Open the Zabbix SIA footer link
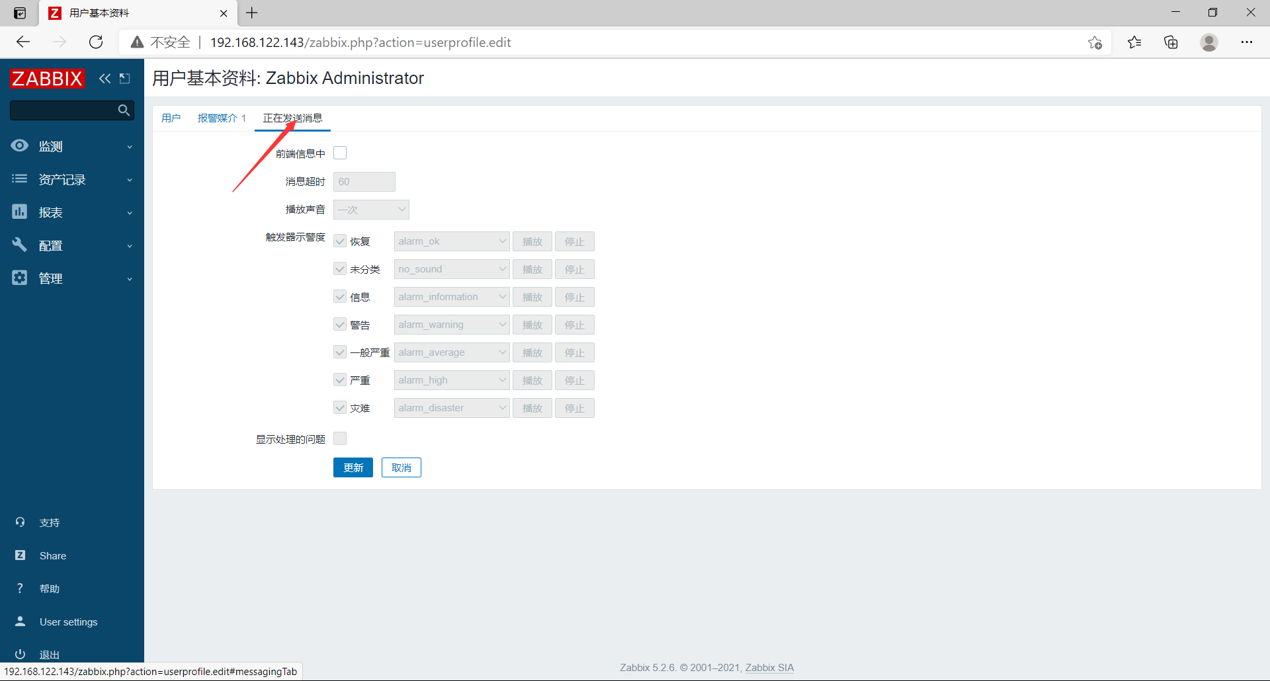The image size is (1270, 681). pos(769,668)
